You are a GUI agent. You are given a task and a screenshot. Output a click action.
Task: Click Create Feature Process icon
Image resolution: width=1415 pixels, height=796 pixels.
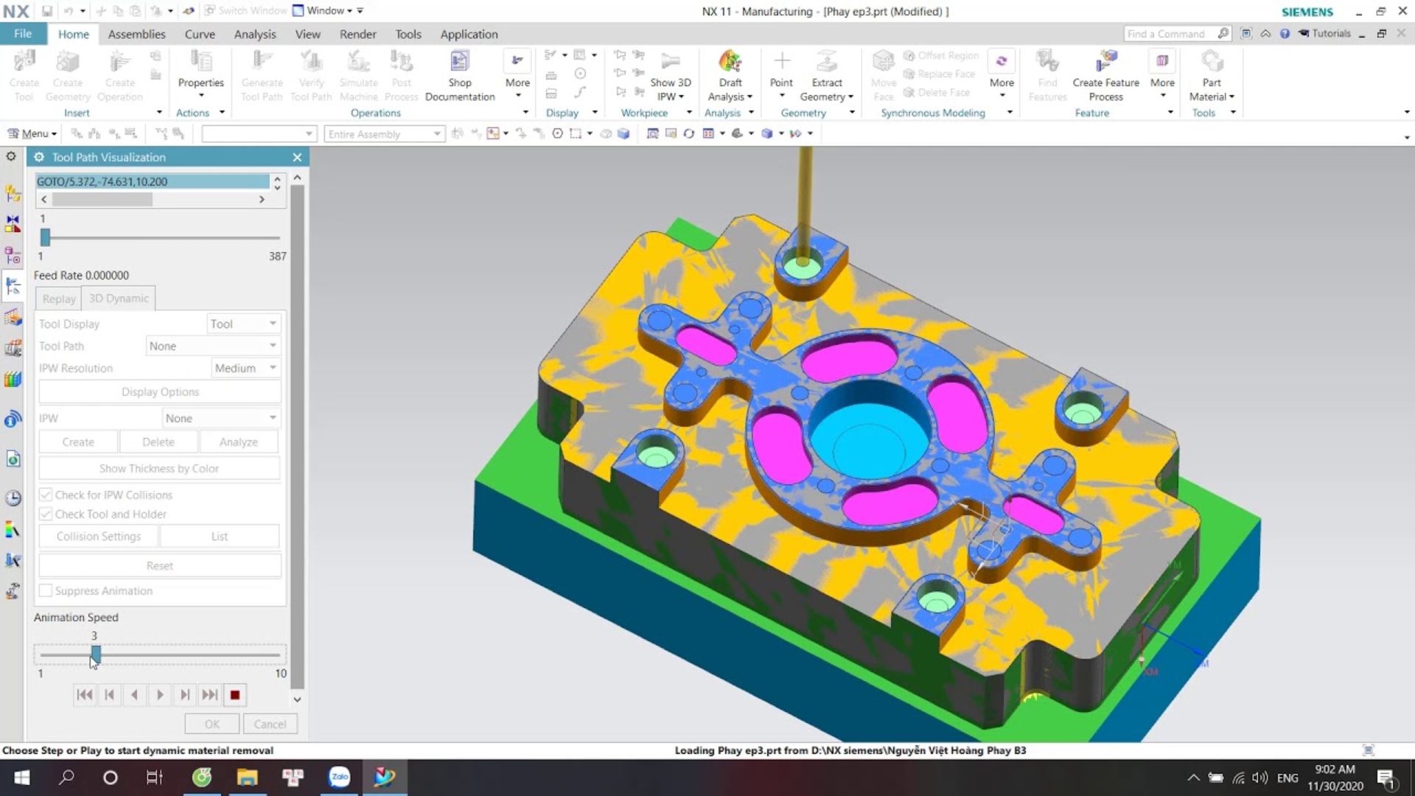point(1105,76)
